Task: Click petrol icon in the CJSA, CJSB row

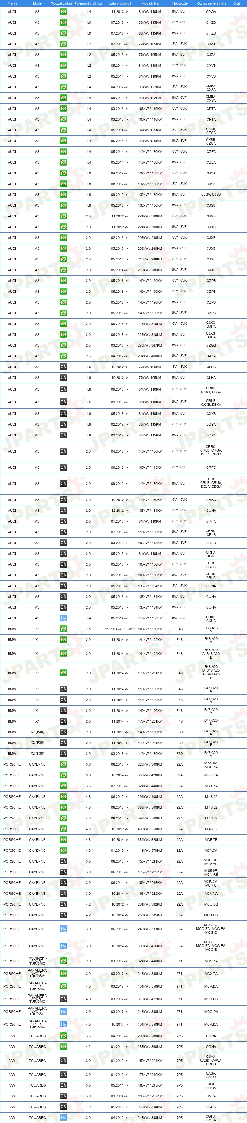Action: click(63, 195)
